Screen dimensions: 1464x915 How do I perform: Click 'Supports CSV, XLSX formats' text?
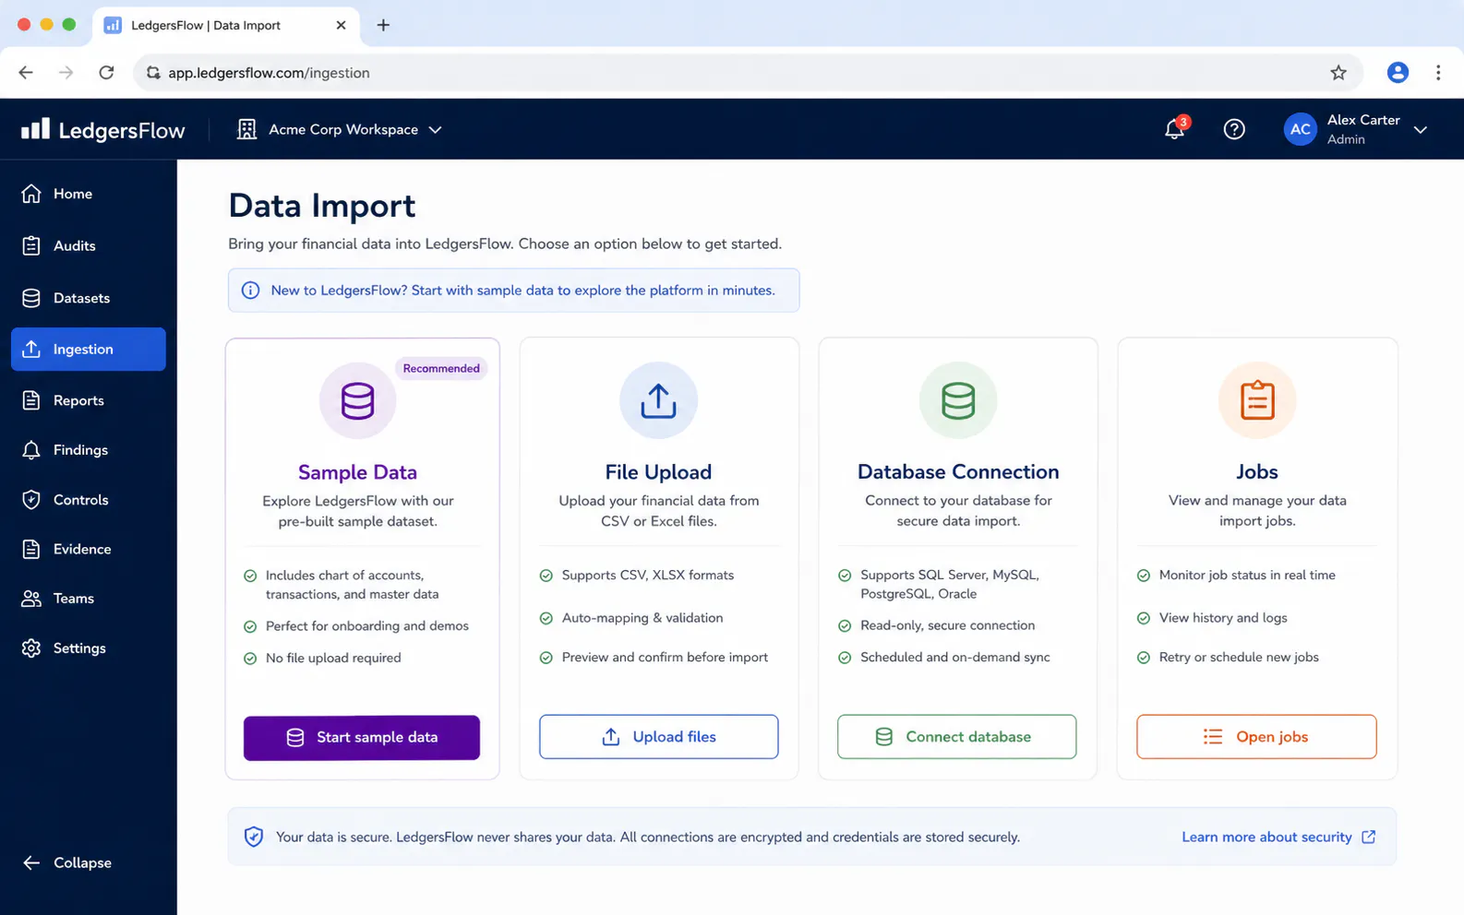click(x=648, y=575)
